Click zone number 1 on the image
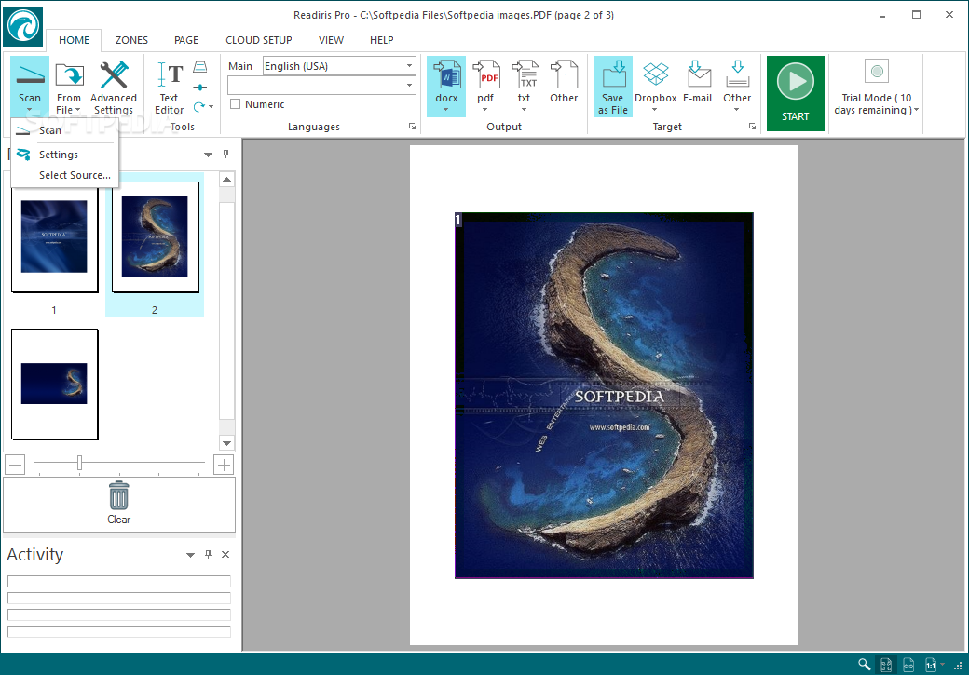This screenshot has width=969, height=675. pos(457,219)
